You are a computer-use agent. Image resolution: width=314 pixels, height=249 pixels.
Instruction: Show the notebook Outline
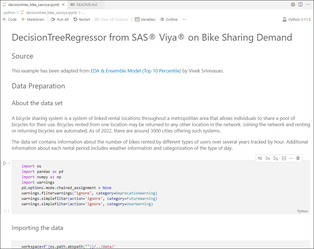tap(169, 19)
